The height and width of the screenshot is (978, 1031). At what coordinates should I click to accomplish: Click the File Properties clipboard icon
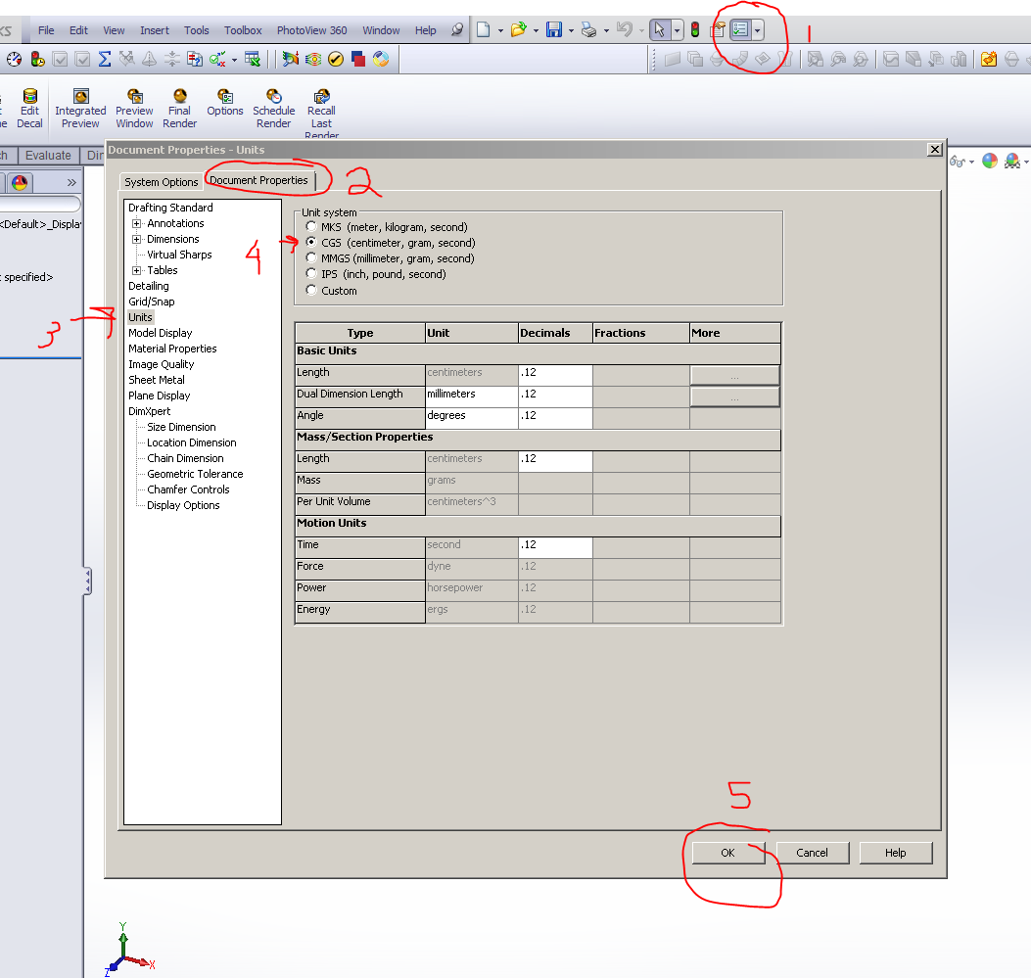[719, 29]
